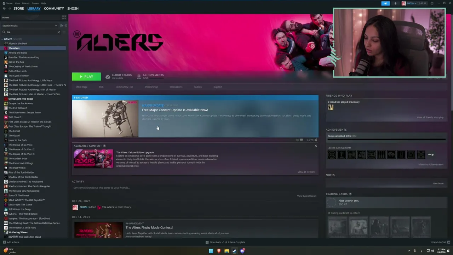Open the STORE tab
The width and height of the screenshot is (453, 255).
click(19, 8)
